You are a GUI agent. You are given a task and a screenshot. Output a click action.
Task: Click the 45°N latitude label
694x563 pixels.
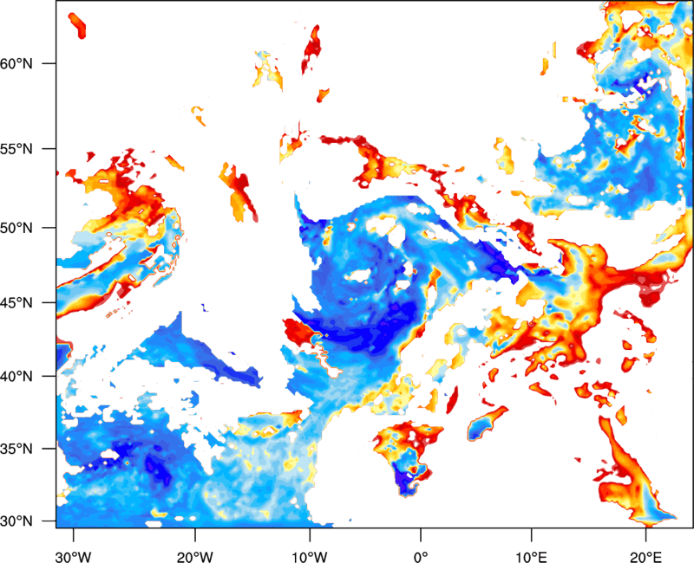16,303
